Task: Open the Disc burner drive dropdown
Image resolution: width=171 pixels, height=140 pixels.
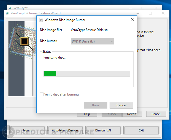Action: click(x=92, y=41)
